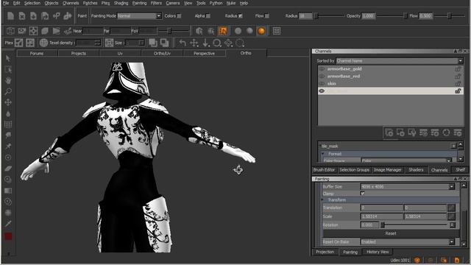Select the zoom magnifier tool

coord(8,91)
